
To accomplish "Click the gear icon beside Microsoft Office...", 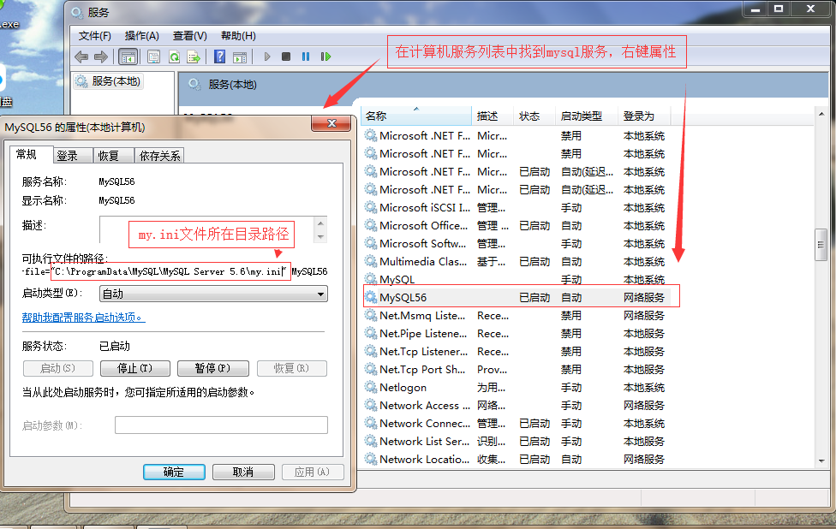I will [x=371, y=225].
